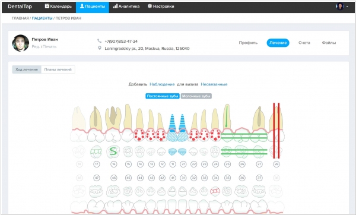Select the Ход лечения toggle tab
Image resolution: width=356 pixels, height=215 pixels.
click(x=27, y=69)
